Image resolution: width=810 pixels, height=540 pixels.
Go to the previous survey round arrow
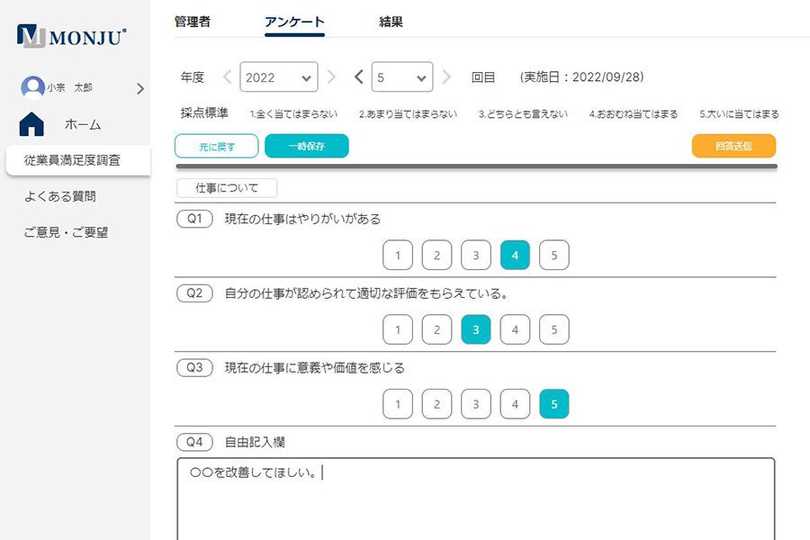(359, 77)
